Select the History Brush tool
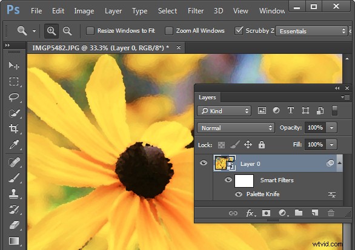 click(14, 209)
